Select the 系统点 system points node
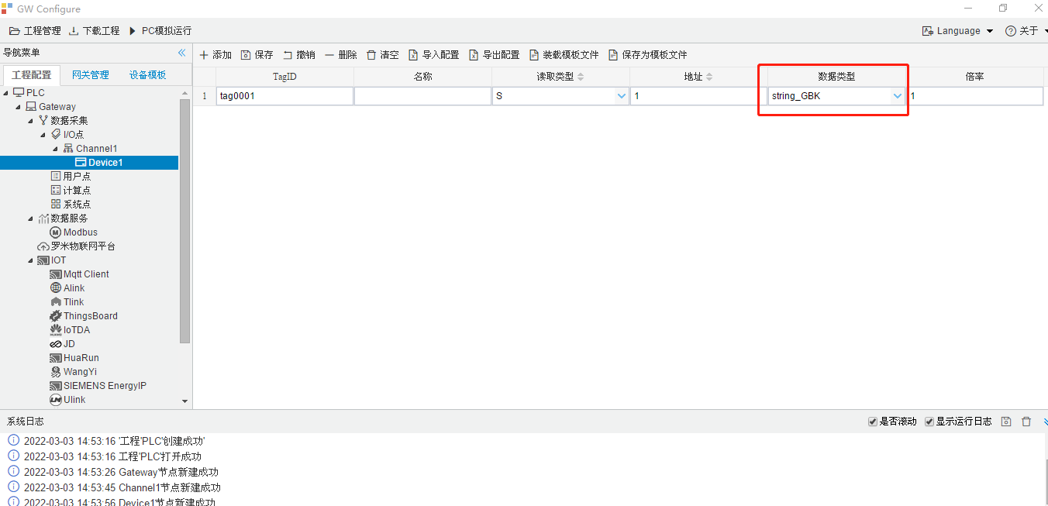 (71, 205)
